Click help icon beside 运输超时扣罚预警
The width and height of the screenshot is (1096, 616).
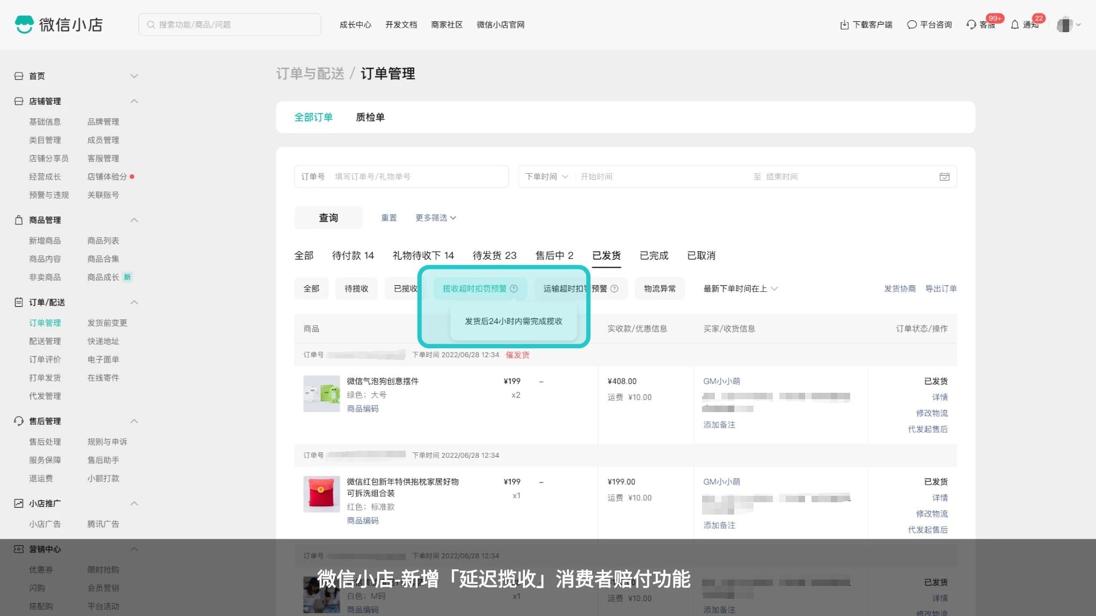click(x=615, y=289)
